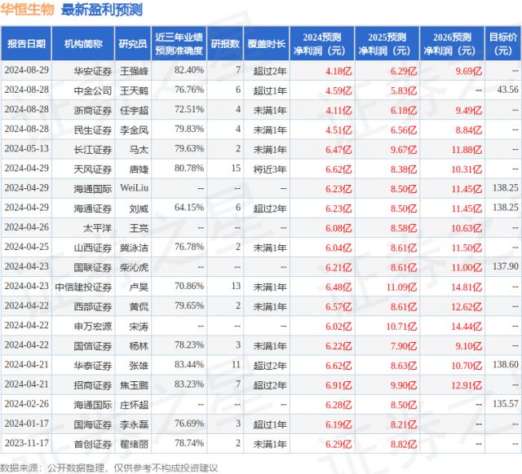
Task: Open the 华恒生物 title link
Action: click(x=27, y=10)
